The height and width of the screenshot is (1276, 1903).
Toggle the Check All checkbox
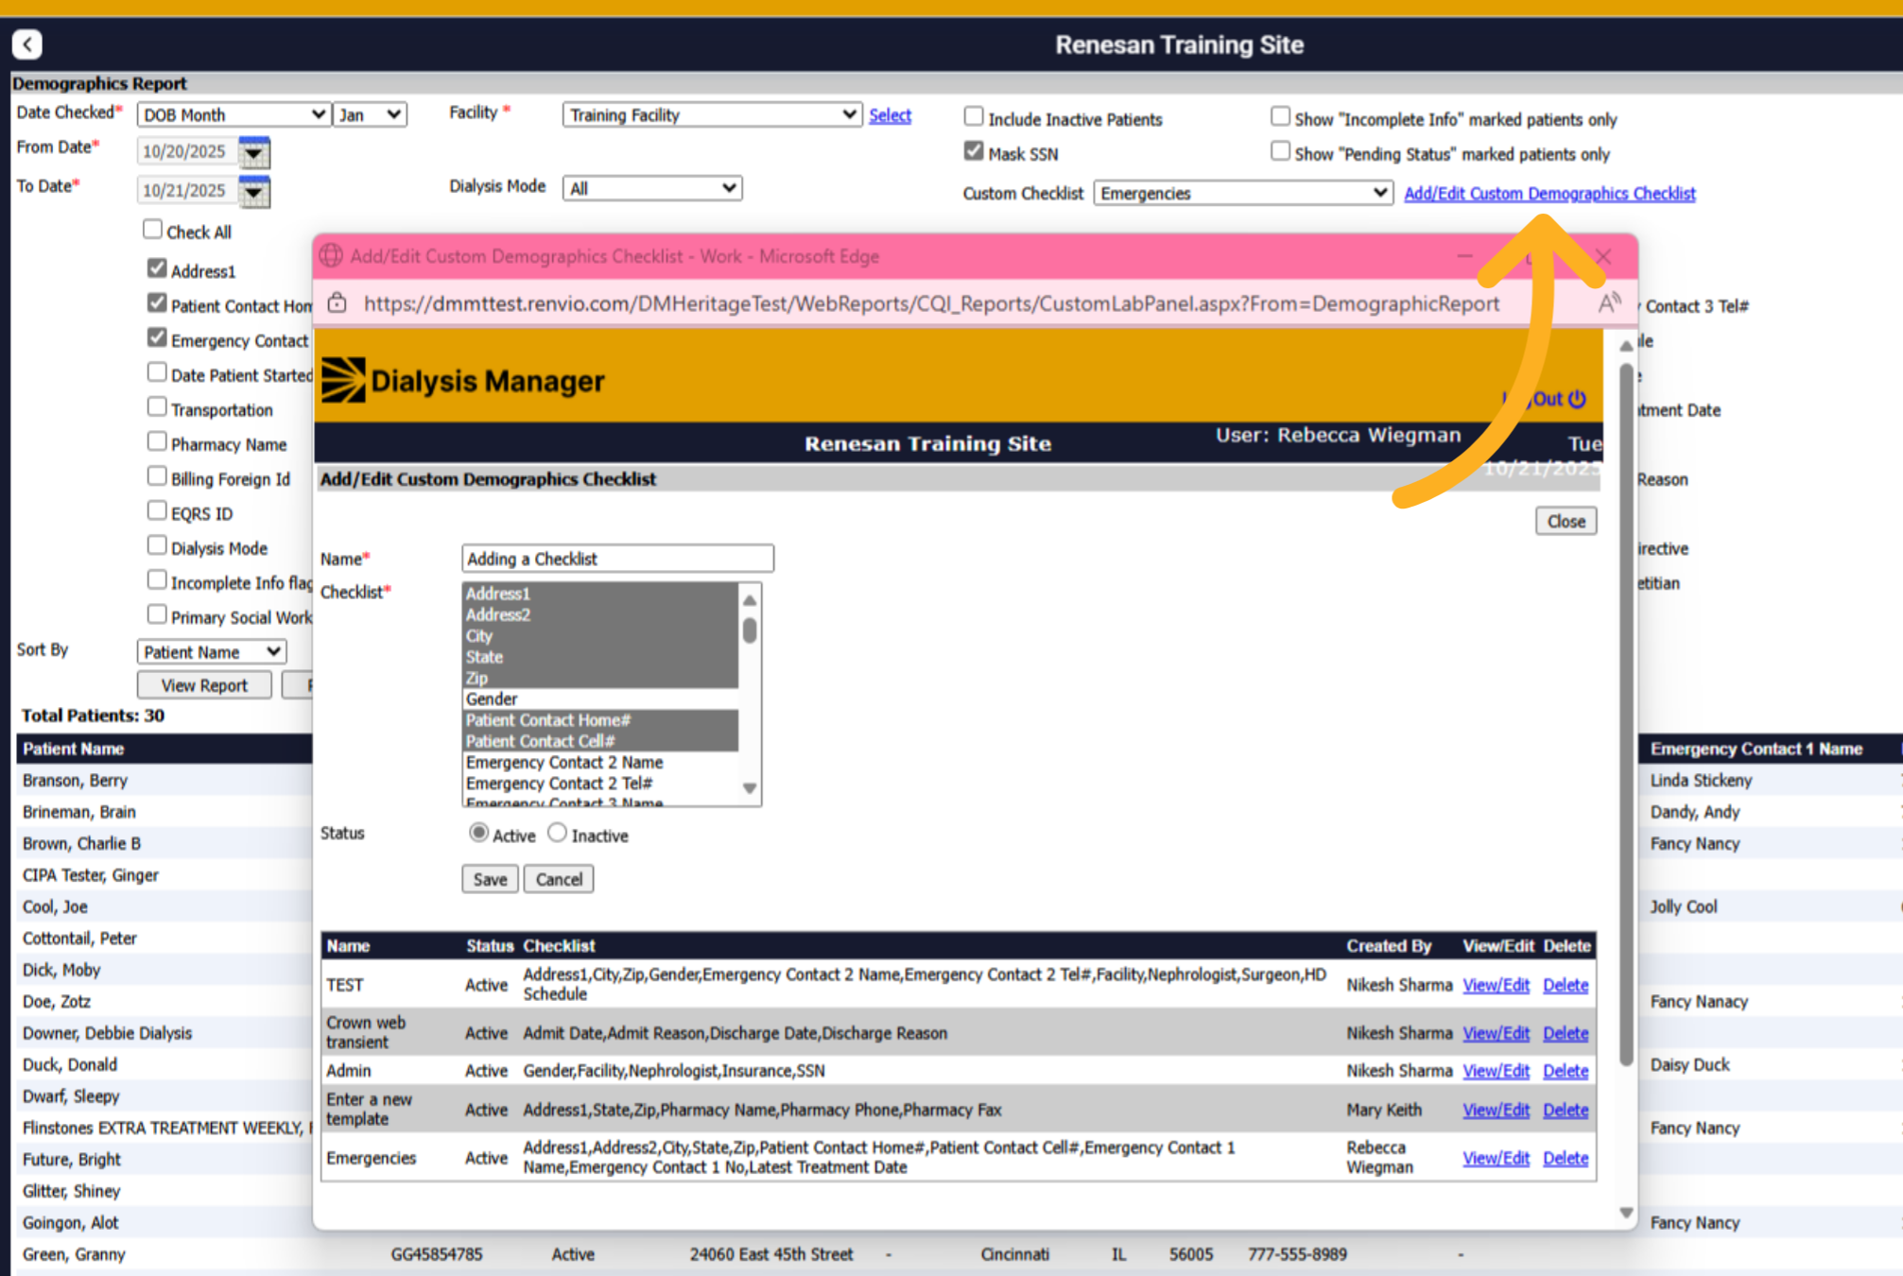coord(152,230)
